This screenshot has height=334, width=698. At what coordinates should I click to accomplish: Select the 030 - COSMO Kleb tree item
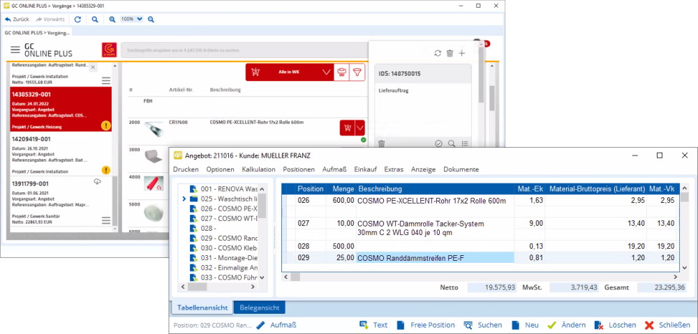pos(230,248)
